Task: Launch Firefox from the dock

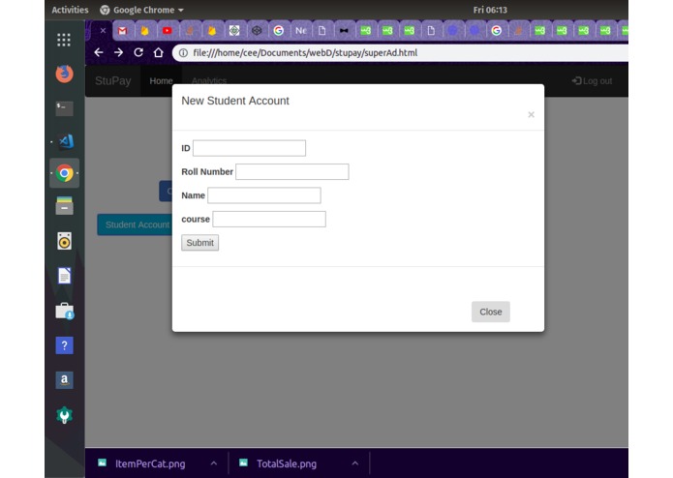Action: (x=64, y=74)
